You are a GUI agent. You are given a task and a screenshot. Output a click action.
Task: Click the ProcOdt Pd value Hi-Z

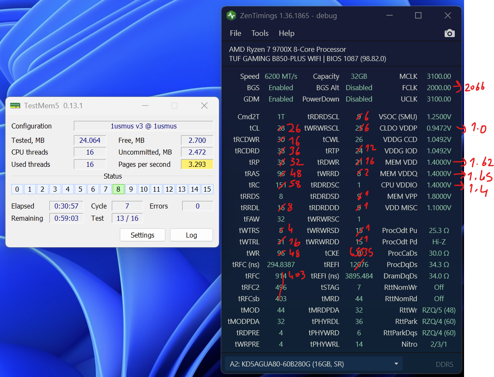point(439,242)
